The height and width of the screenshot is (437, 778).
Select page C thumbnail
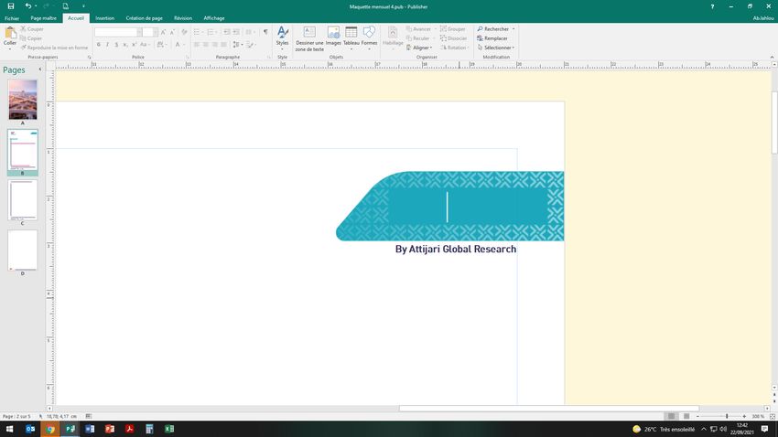pyautogui.click(x=22, y=199)
